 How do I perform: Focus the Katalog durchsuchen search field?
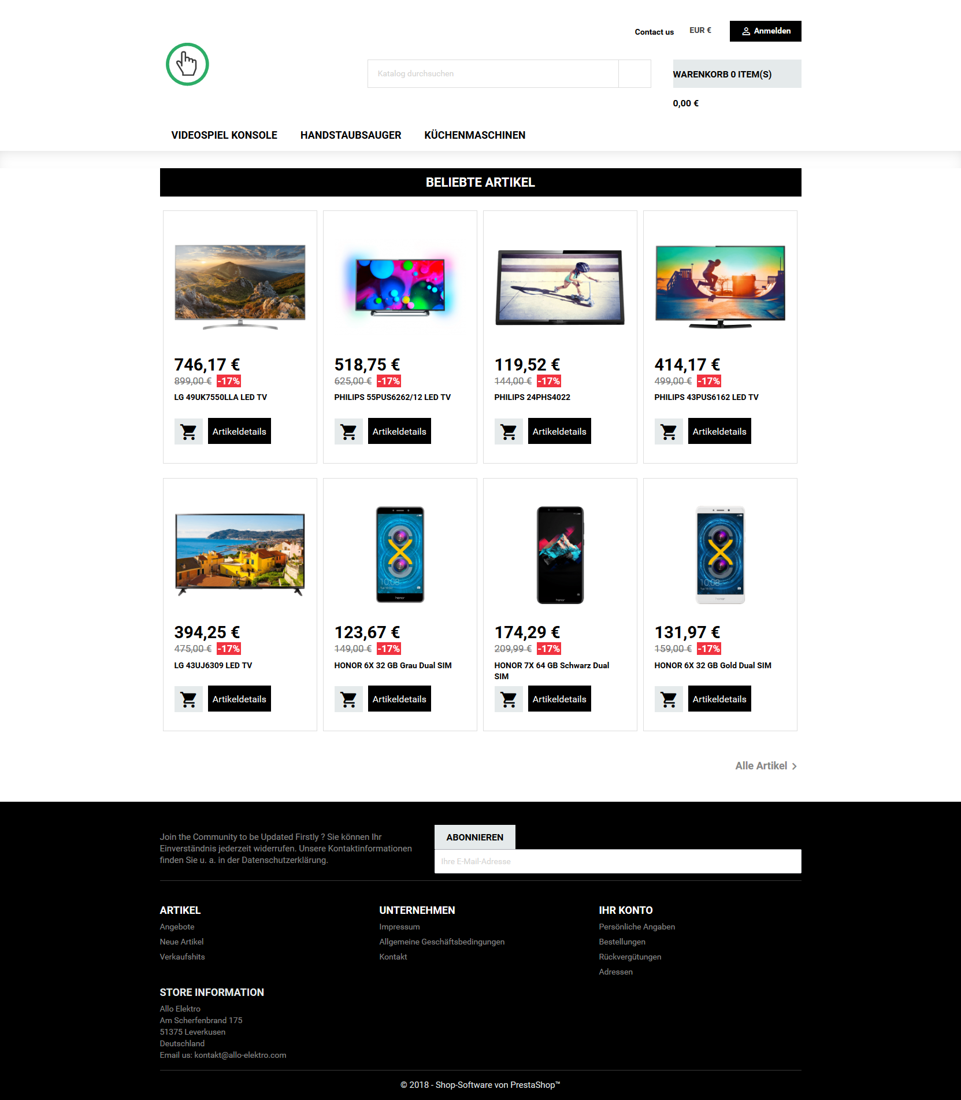493,74
